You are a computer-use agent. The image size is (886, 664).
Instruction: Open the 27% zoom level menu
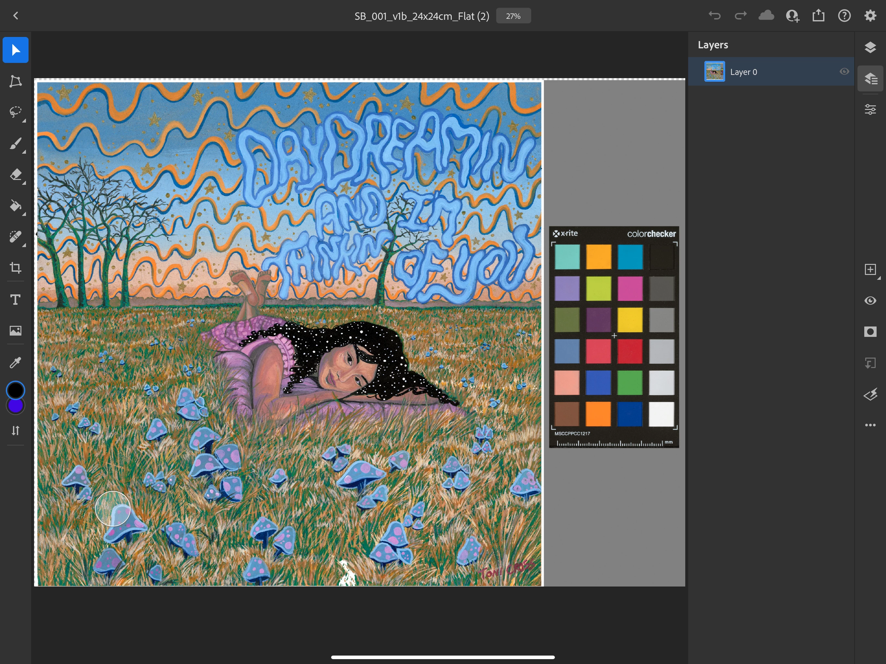[x=513, y=16]
